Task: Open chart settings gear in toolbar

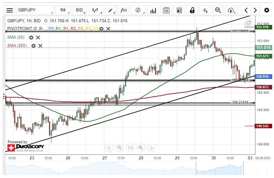Action: tap(267, 10)
